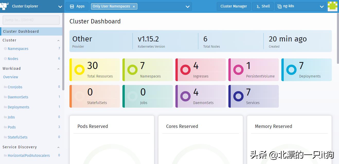Viewport: 339px width, 164px height.
Task: Select Cluster Dashboard in the sidebar
Action: click(21, 31)
